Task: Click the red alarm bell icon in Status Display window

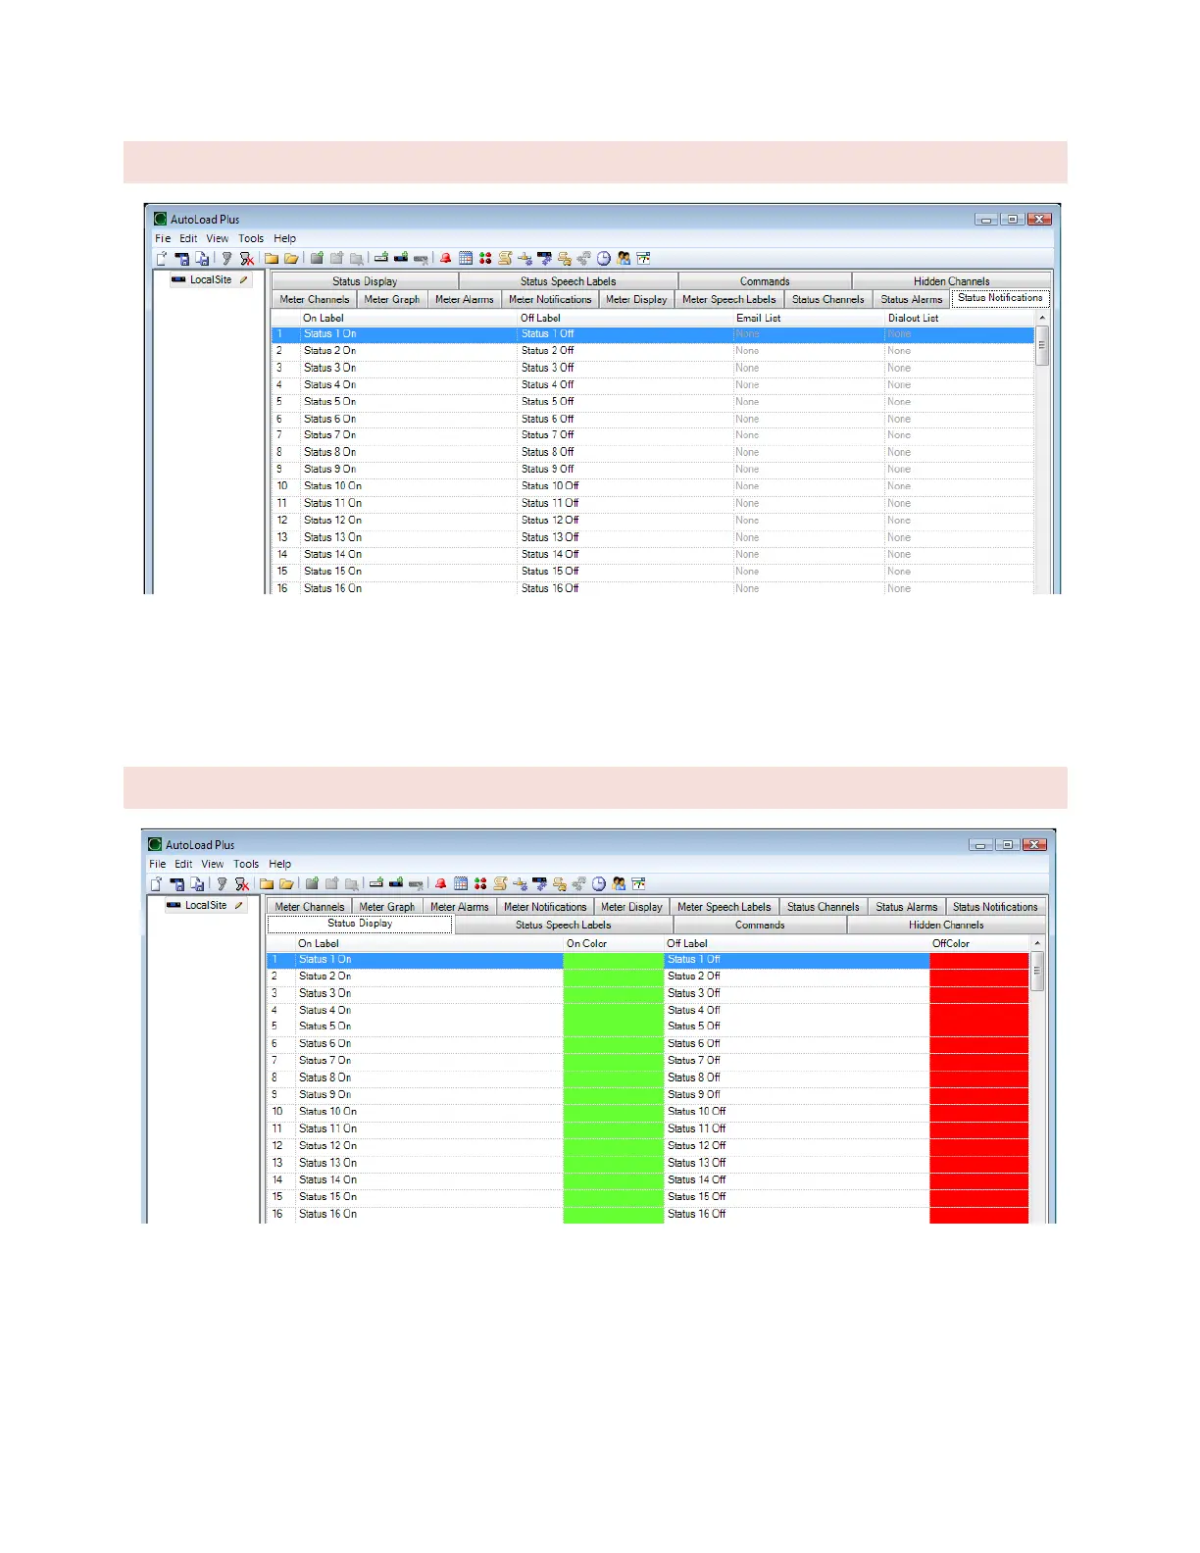Action: (x=440, y=884)
